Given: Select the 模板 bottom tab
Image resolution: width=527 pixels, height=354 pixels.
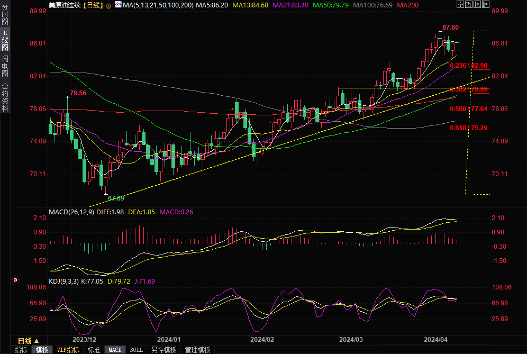Looking at the screenshot, I should [42, 350].
